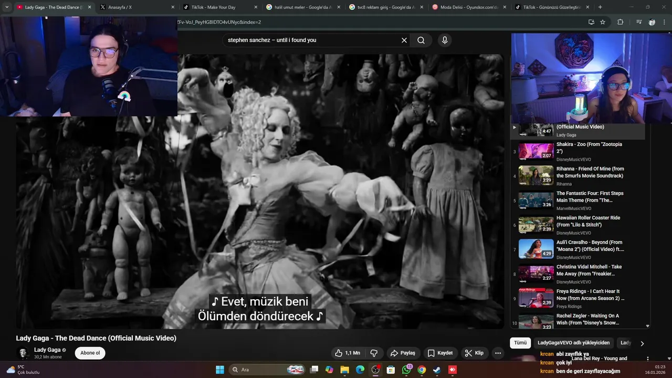
Task: Click the YouTube search magnifier button
Action: tap(421, 40)
